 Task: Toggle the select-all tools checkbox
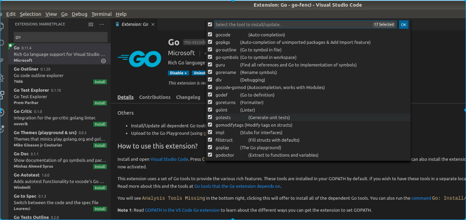210,24
